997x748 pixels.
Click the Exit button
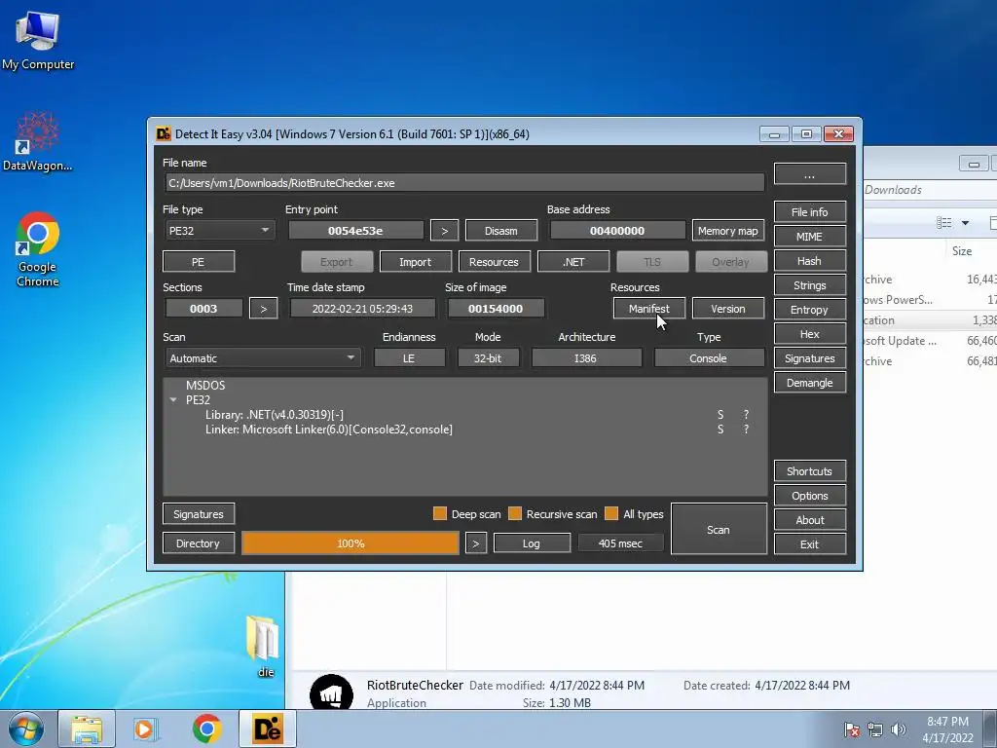point(809,544)
